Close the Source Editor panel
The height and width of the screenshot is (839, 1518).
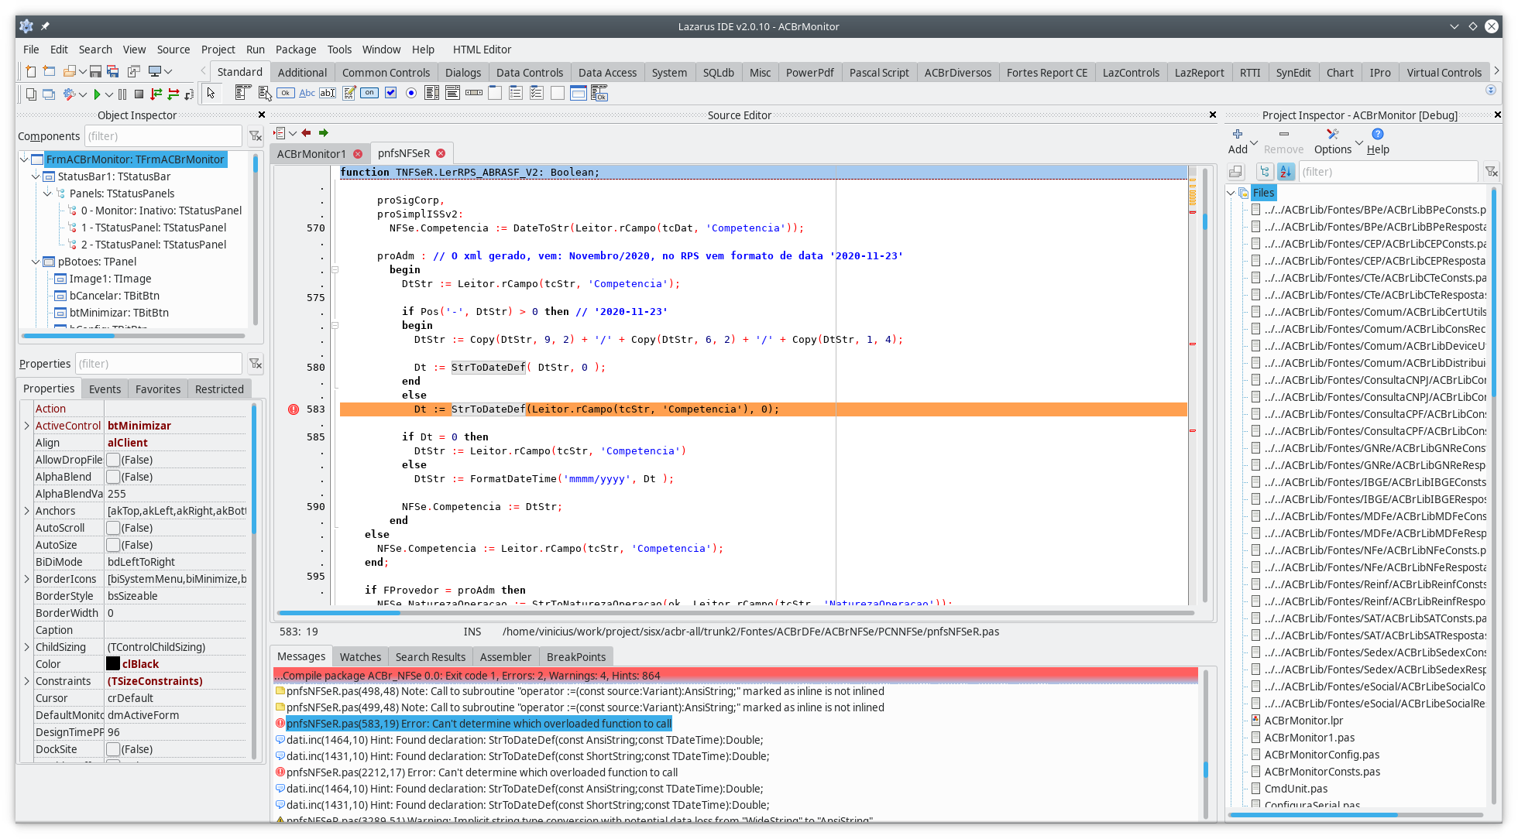[1213, 115]
